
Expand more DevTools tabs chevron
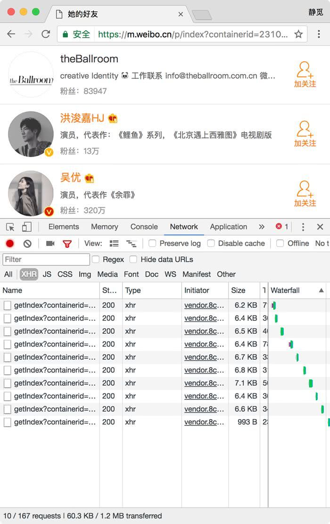(x=262, y=227)
